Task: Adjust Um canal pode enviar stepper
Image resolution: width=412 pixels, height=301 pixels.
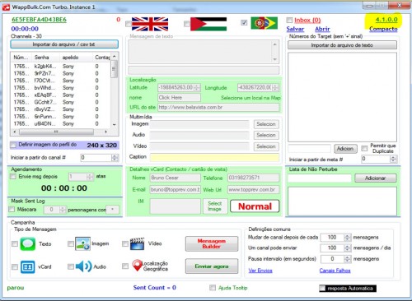Action: 348,248
